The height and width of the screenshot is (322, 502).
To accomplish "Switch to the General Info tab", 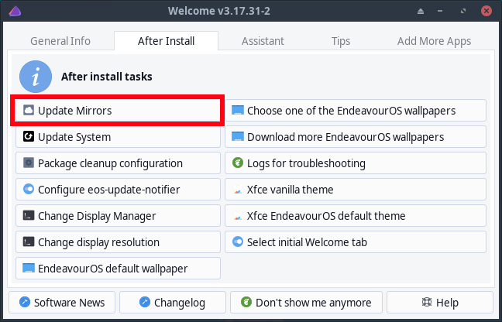I will (60, 41).
